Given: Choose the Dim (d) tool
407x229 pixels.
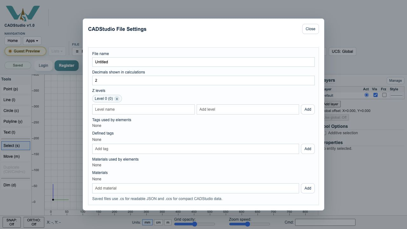Looking at the screenshot, I should pos(16,185).
